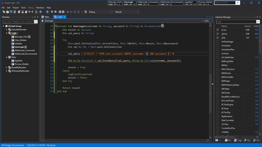262x147 pixels.
Task: Expand the WSGuessMyNumber module node
Action: 7,71
